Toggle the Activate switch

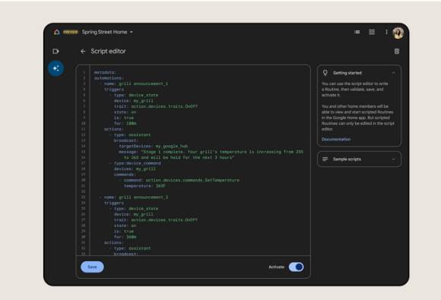click(296, 267)
